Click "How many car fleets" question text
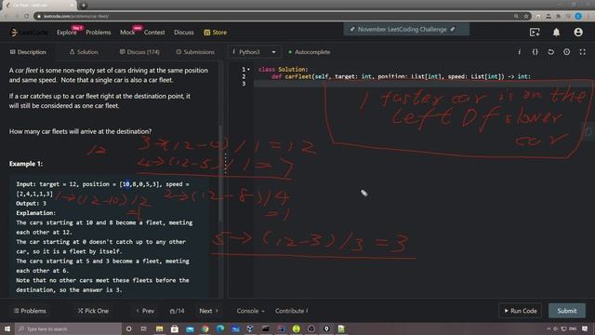 [x=81, y=131]
